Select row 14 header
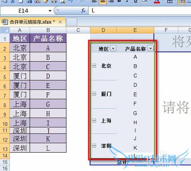Screen dimensions: 191x171 (x=5, y=156)
